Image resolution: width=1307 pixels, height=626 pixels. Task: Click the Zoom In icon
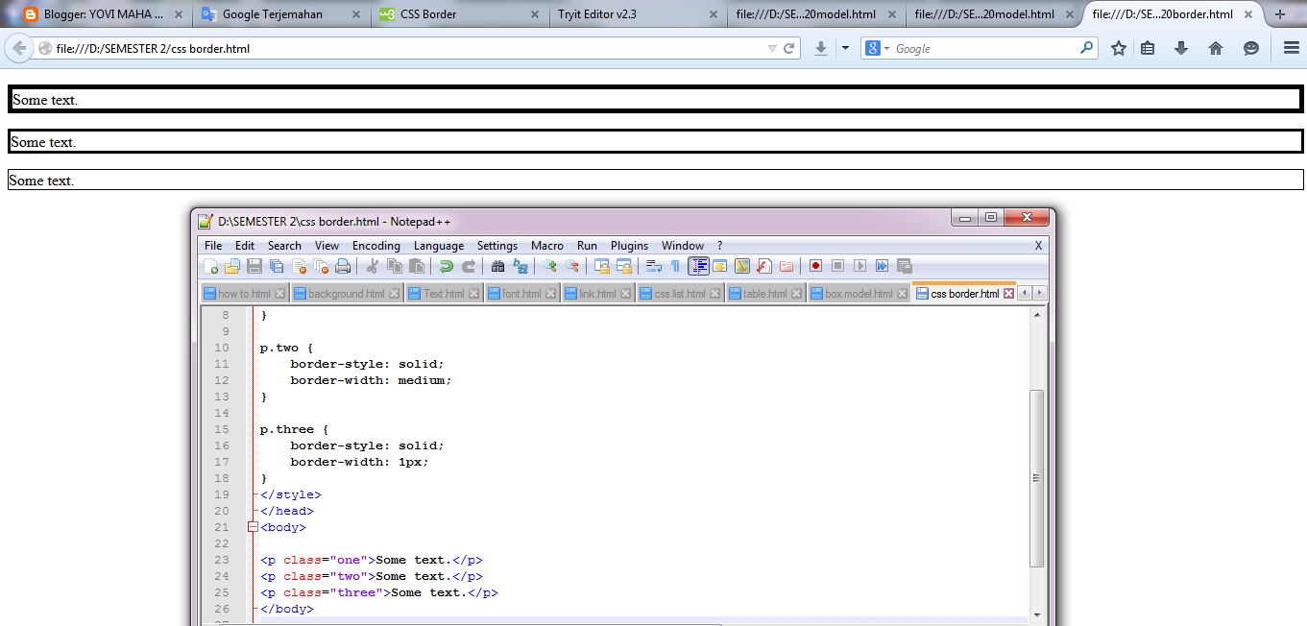point(550,266)
